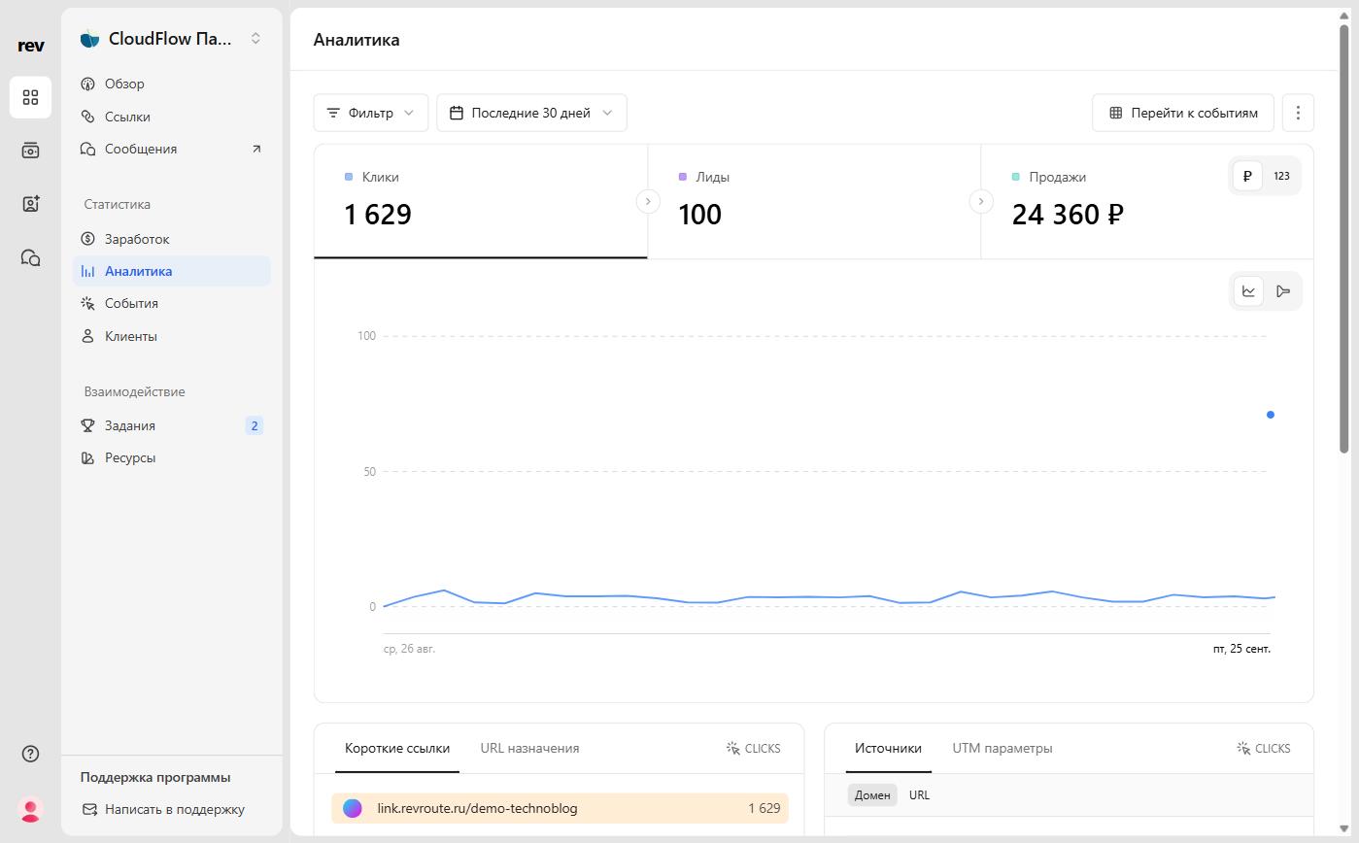This screenshot has width=1359, height=843.
Task: Open События in the sidebar
Action: tap(172, 303)
